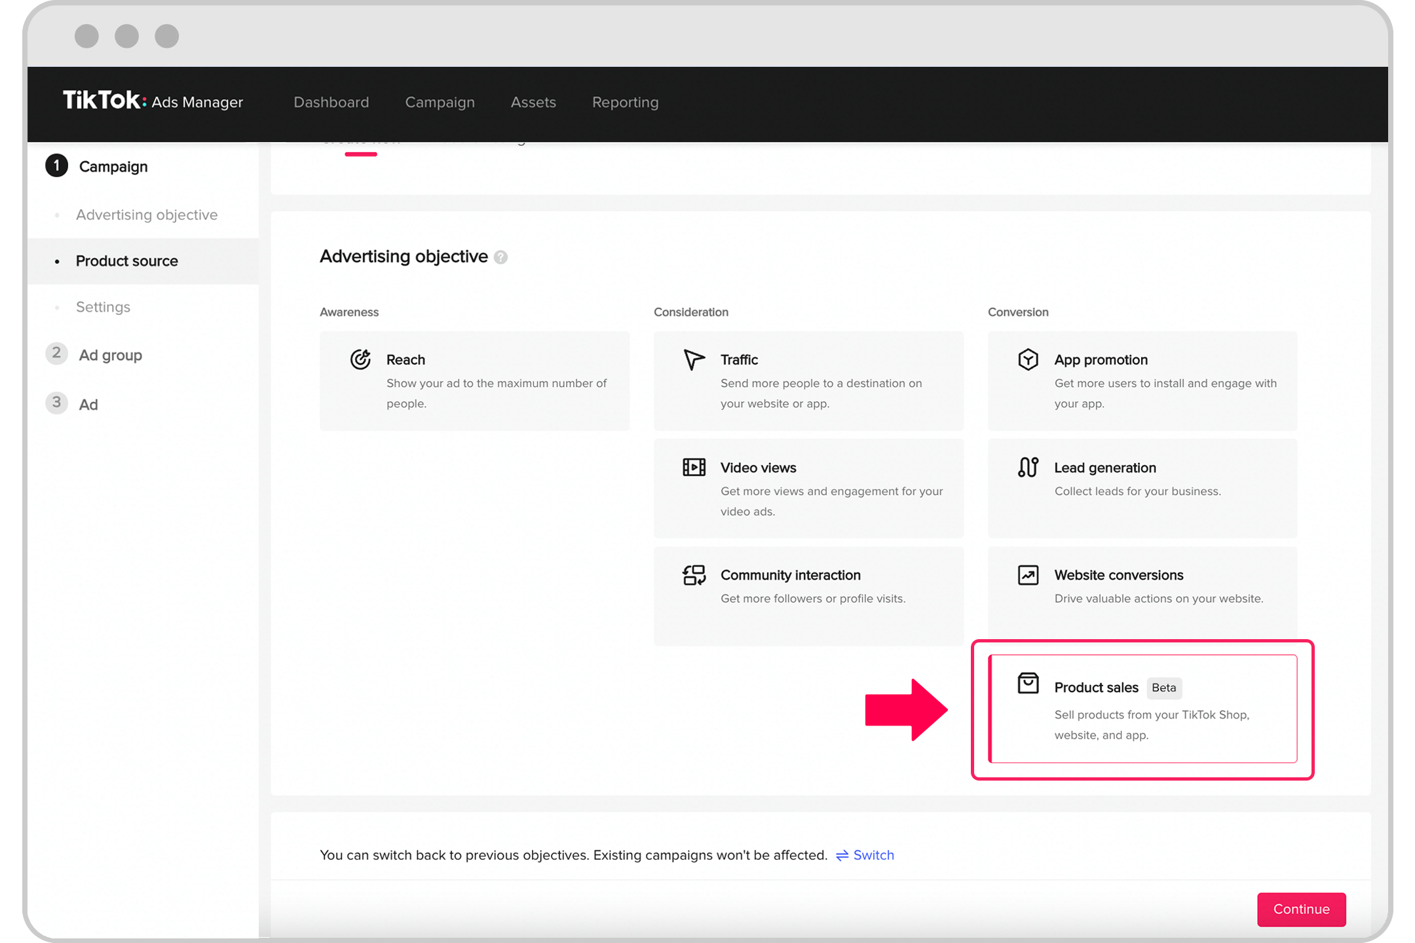1415x943 pixels.
Task: Click the Campaign menu item
Action: tap(440, 102)
